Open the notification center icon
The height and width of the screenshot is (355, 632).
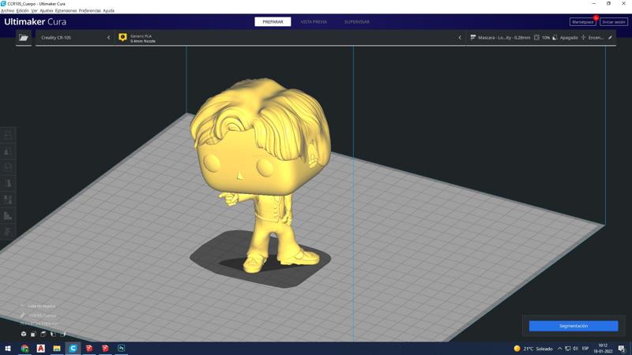(622, 349)
